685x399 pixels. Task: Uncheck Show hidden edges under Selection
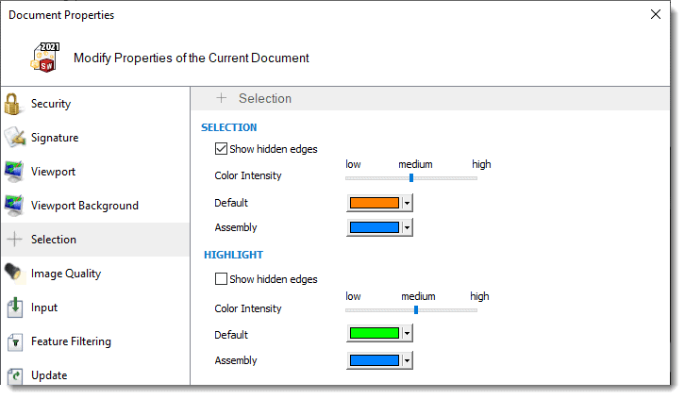(222, 149)
